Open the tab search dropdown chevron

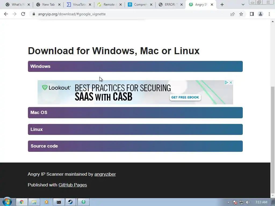[x=243, y=5]
